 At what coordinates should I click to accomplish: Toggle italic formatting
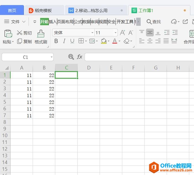[64, 41]
